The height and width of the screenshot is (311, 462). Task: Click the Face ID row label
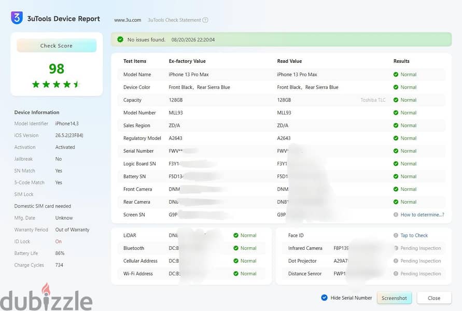tap(296, 235)
